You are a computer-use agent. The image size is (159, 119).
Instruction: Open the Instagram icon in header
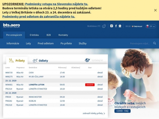[x=112, y=26]
